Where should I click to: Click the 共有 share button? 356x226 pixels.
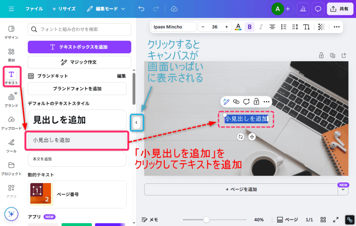point(340,9)
